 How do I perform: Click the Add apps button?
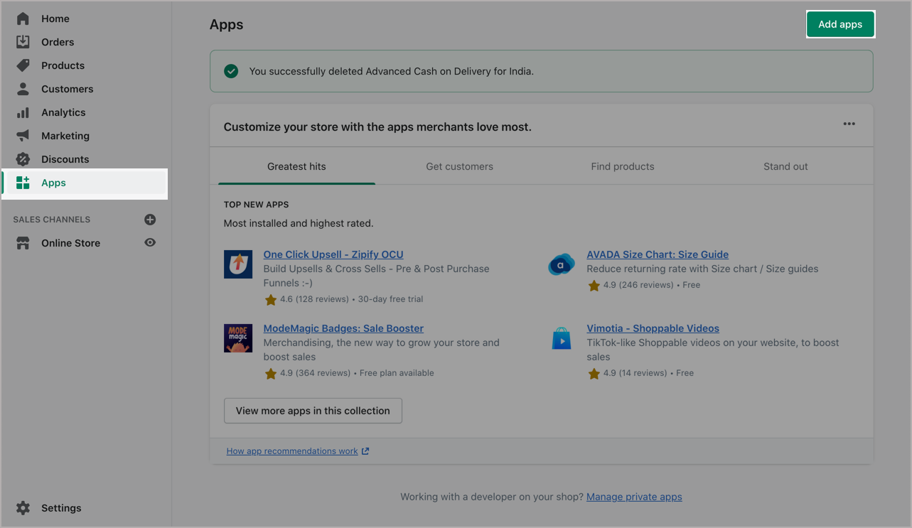[839, 24]
